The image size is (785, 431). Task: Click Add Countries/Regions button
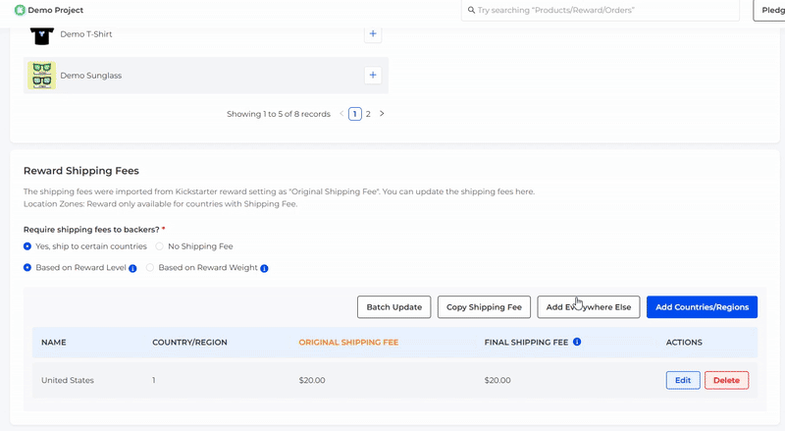tap(702, 307)
